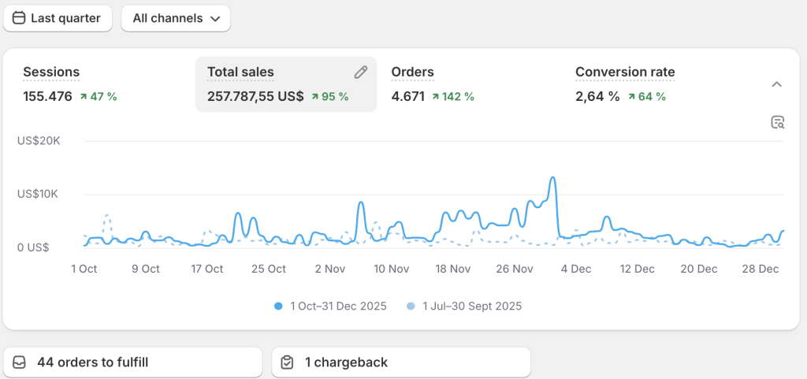Open the 44 orders to fulfill link

(x=132, y=362)
